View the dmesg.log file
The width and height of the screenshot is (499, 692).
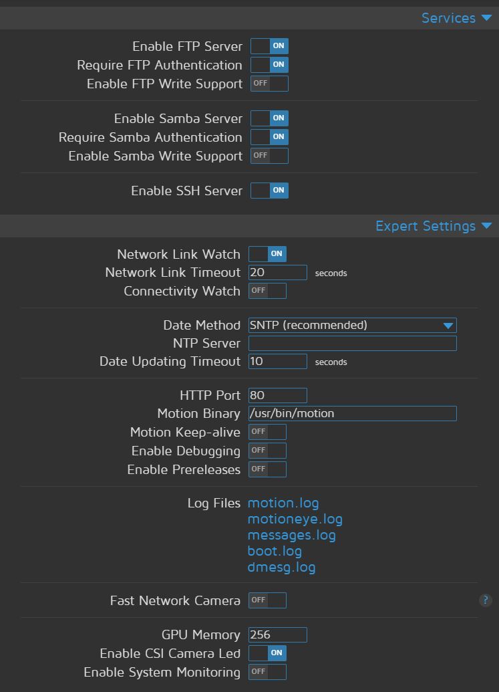click(x=281, y=567)
